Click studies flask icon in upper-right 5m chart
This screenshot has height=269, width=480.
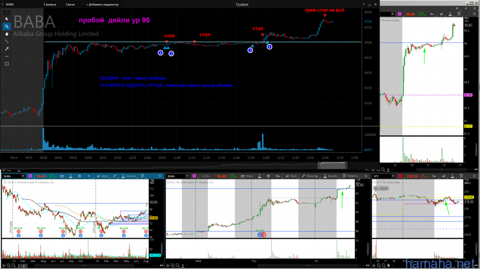(450, 14)
